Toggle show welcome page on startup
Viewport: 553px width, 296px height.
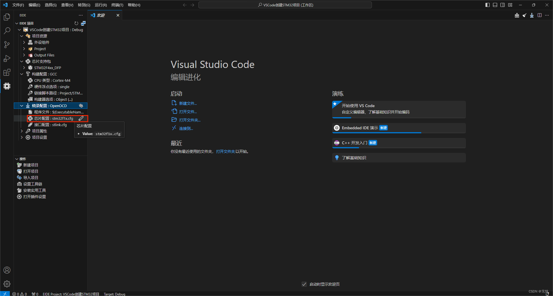point(304,284)
